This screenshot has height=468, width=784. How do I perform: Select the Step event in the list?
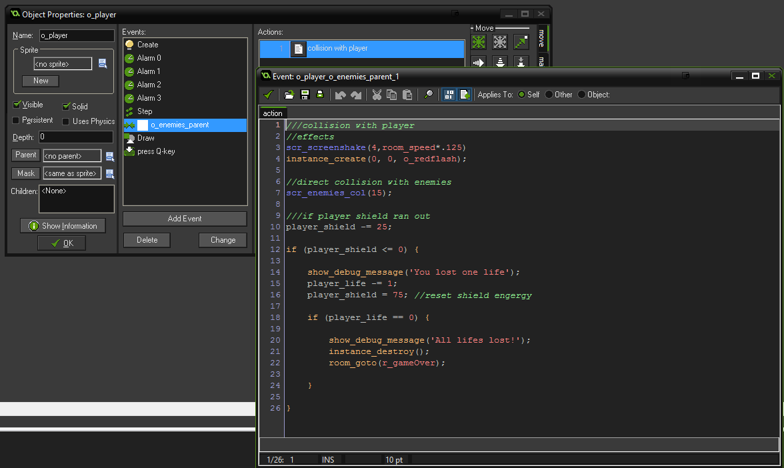click(x=145, y=111)
